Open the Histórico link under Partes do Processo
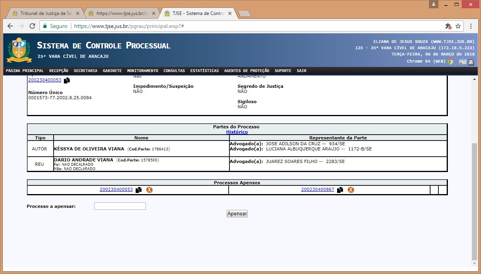Screen dimensions: 481x274 (x=237, y=132)
